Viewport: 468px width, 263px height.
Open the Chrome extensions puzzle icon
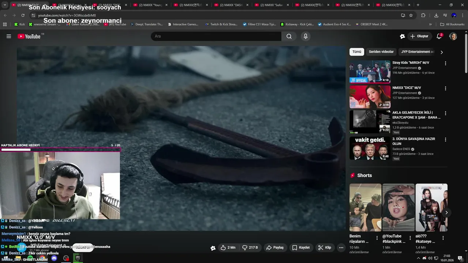coord(423,15)
